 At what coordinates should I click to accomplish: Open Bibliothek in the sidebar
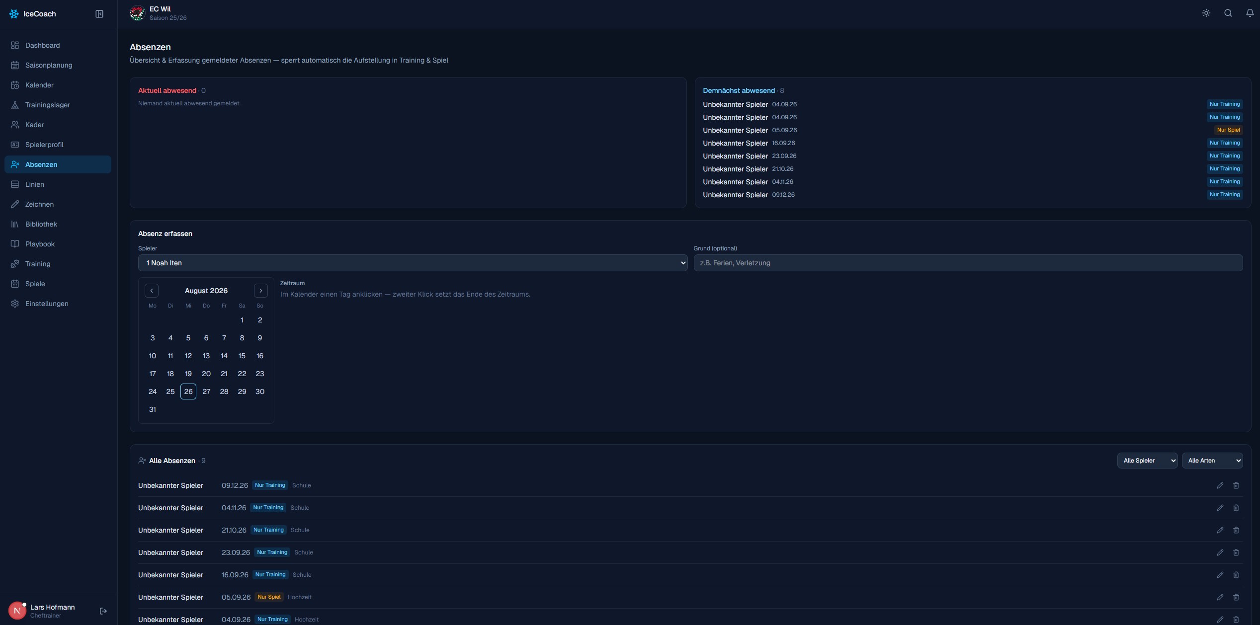(x=58, y=224)
